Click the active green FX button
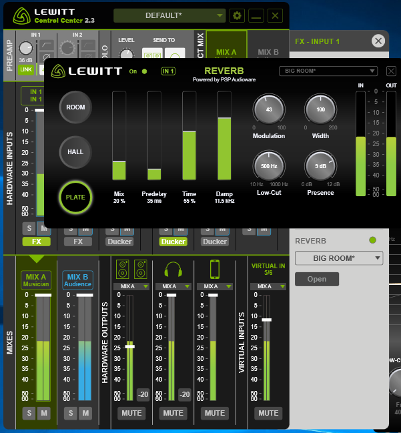The height and width of the screenshot is (433, 401). [x=37, y=242]
